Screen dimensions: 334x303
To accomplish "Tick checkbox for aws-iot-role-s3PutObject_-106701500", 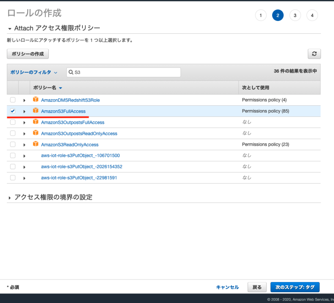I will tap(13, 156).
